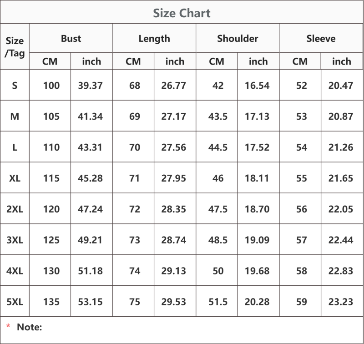Select the M size row label

(x=15, y=116)
